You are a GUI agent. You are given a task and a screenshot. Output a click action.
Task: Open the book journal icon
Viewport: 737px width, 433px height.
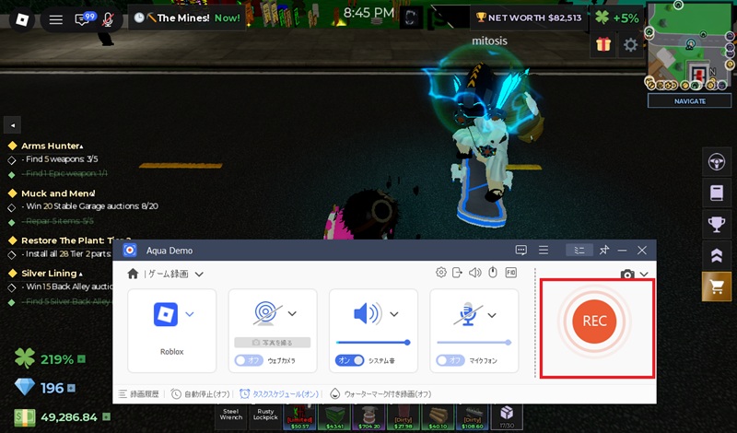(x=717, y=193)
